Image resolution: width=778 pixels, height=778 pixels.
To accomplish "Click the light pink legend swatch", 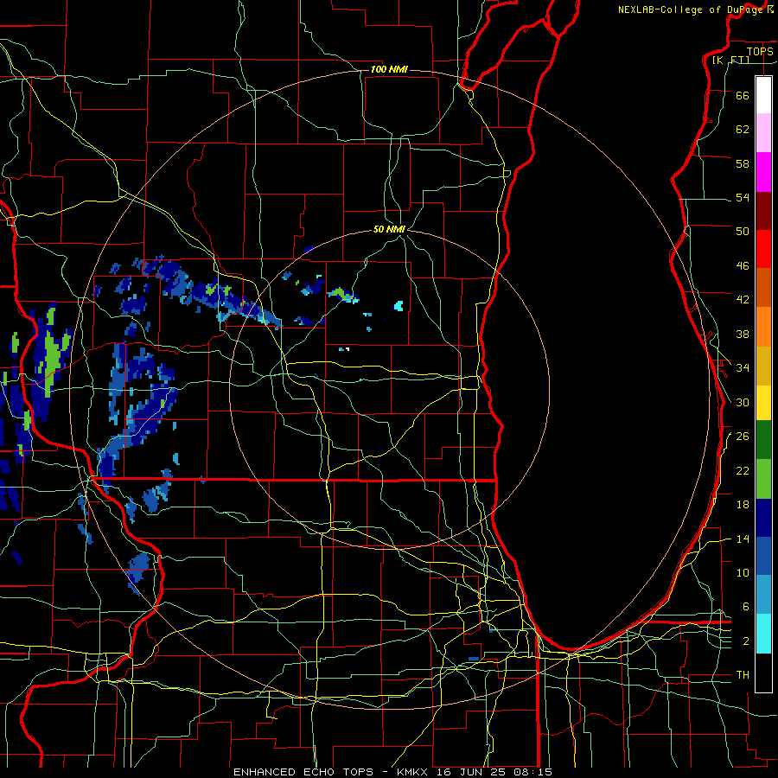I will point(763,133).
